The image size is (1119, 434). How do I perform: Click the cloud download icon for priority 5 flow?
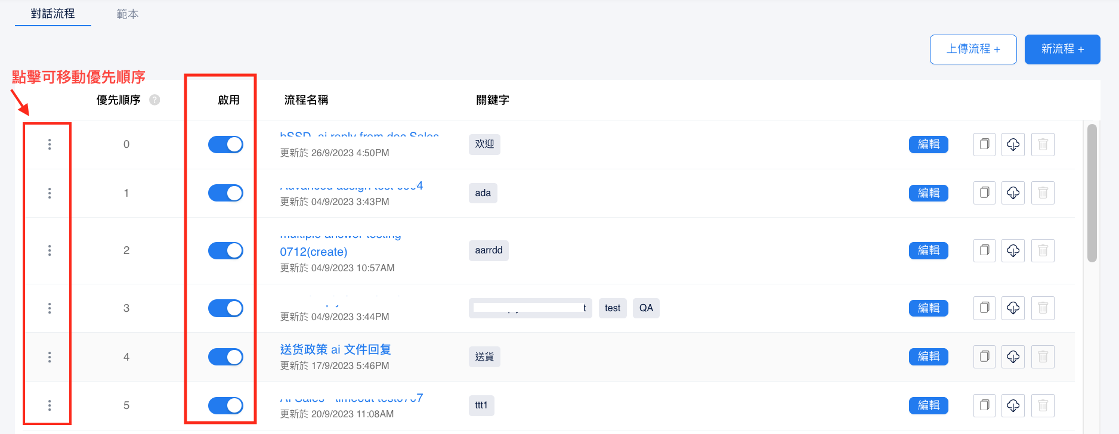[x=1013, y=405]
